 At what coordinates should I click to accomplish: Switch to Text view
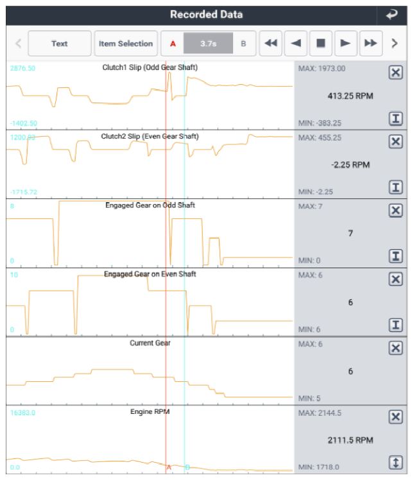(x=60, y=43)
